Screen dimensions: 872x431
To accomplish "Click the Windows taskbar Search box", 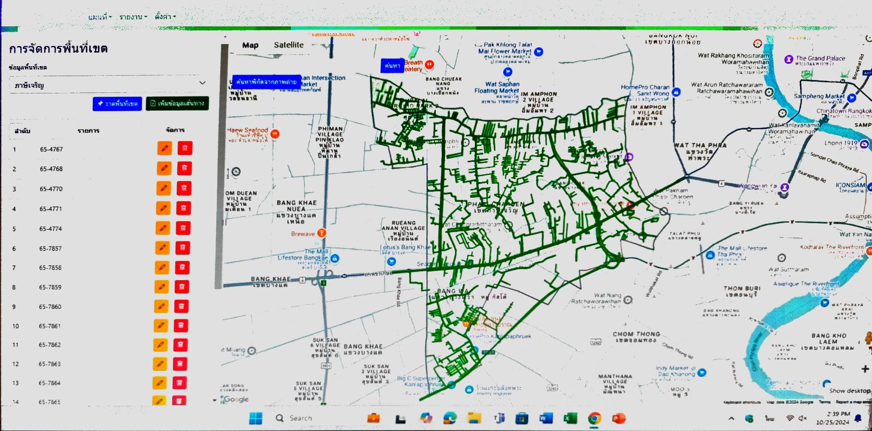I will tap(300, 418).
